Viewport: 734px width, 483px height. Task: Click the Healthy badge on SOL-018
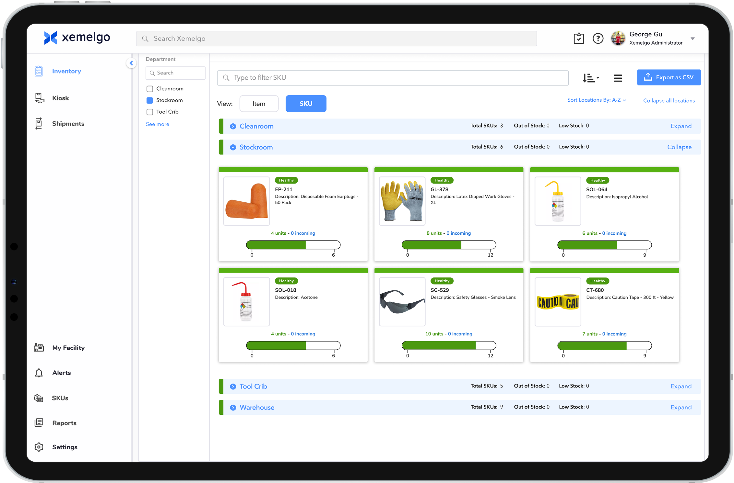click(287, 281)
